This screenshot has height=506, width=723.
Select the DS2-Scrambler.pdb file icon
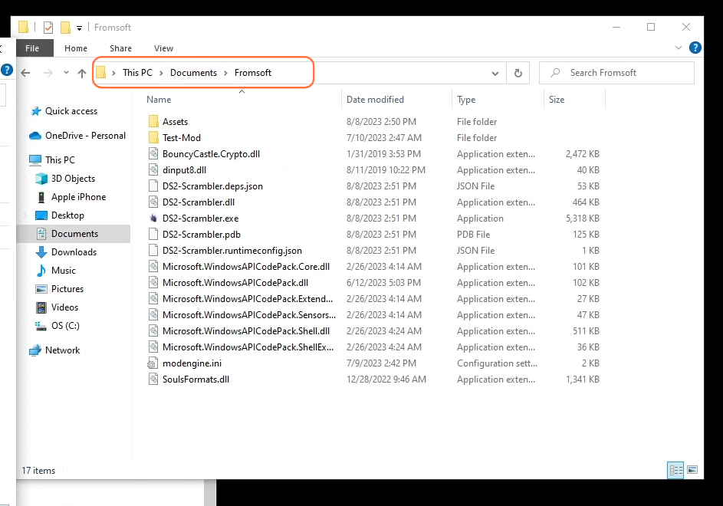click(153, 235)
